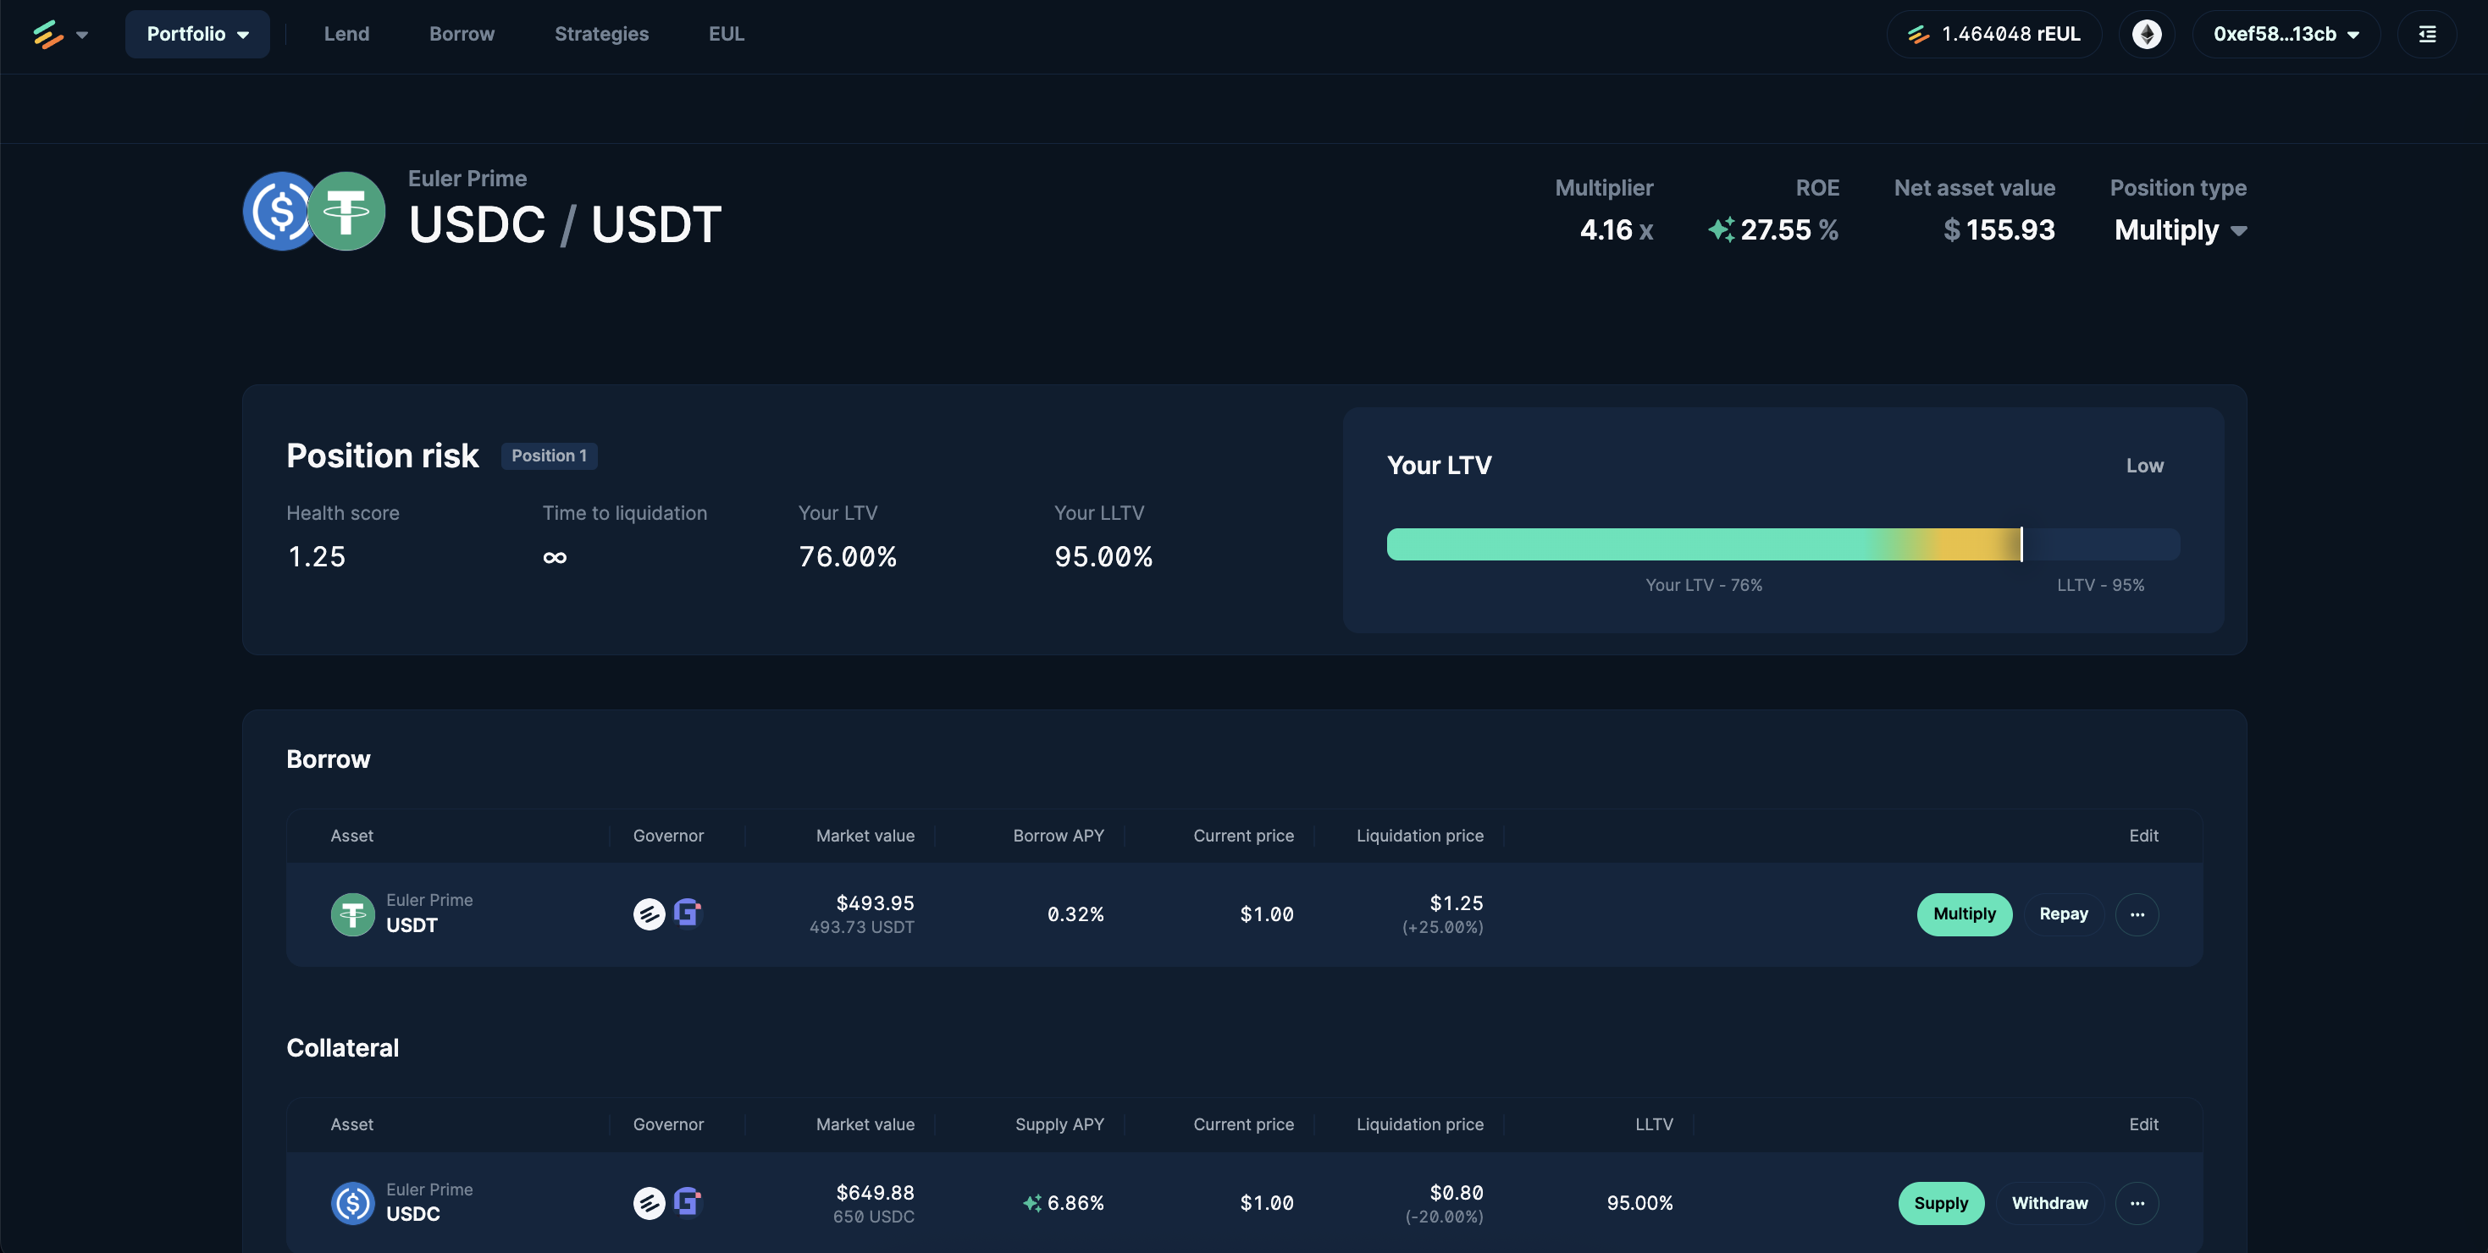2488x1253 pixels.
Task: Open the Portfolio dropdown
Action: (x=197, y=34)
